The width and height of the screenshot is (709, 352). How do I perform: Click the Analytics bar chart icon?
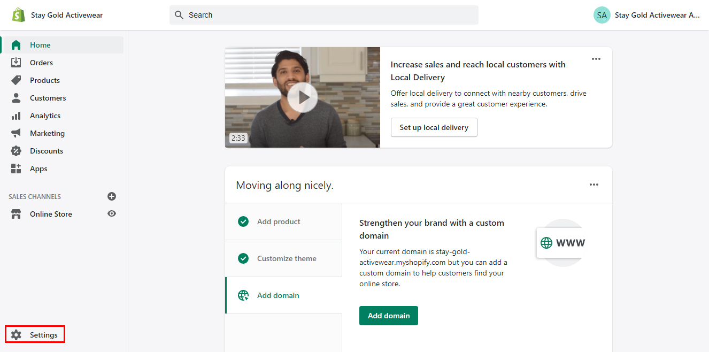click(x=16, y=116)
